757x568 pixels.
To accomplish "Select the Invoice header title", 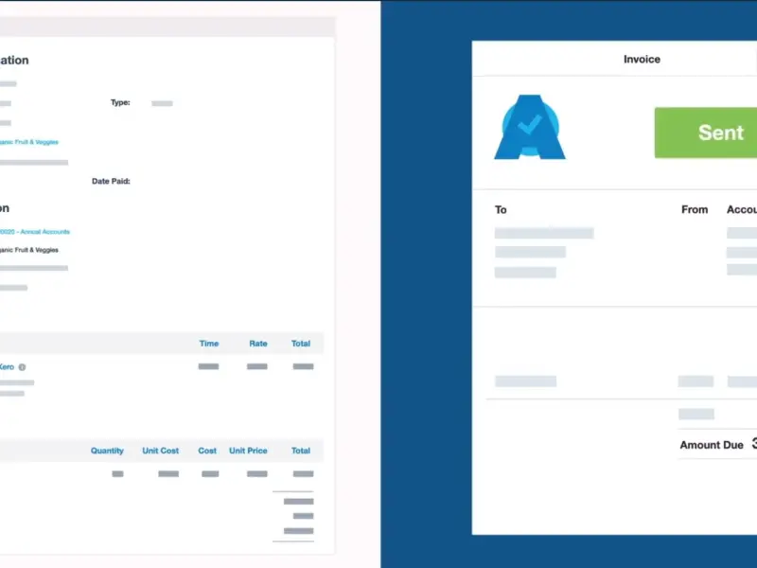I will [642, 60].
